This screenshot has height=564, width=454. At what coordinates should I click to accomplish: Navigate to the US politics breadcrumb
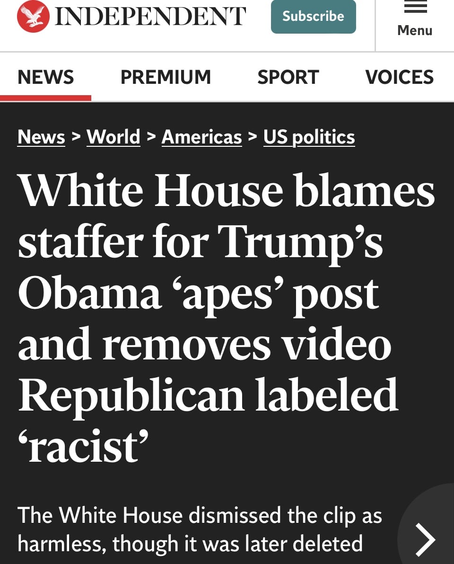309,137
